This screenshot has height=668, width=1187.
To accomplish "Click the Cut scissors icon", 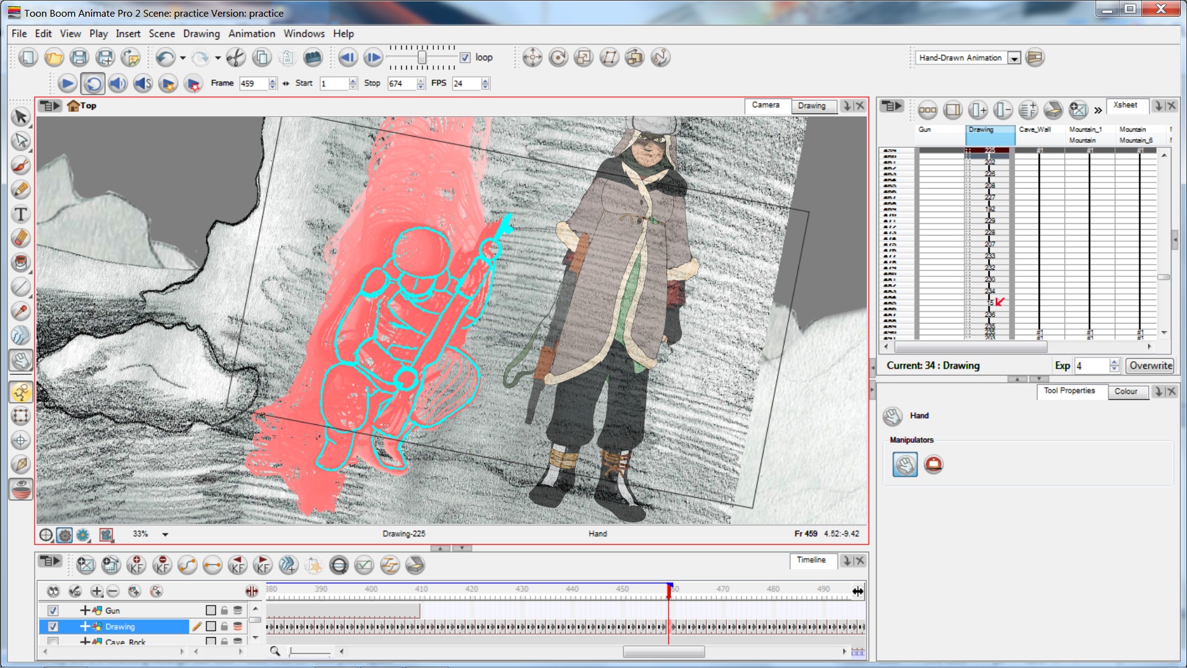I will [x=236, y=58].
